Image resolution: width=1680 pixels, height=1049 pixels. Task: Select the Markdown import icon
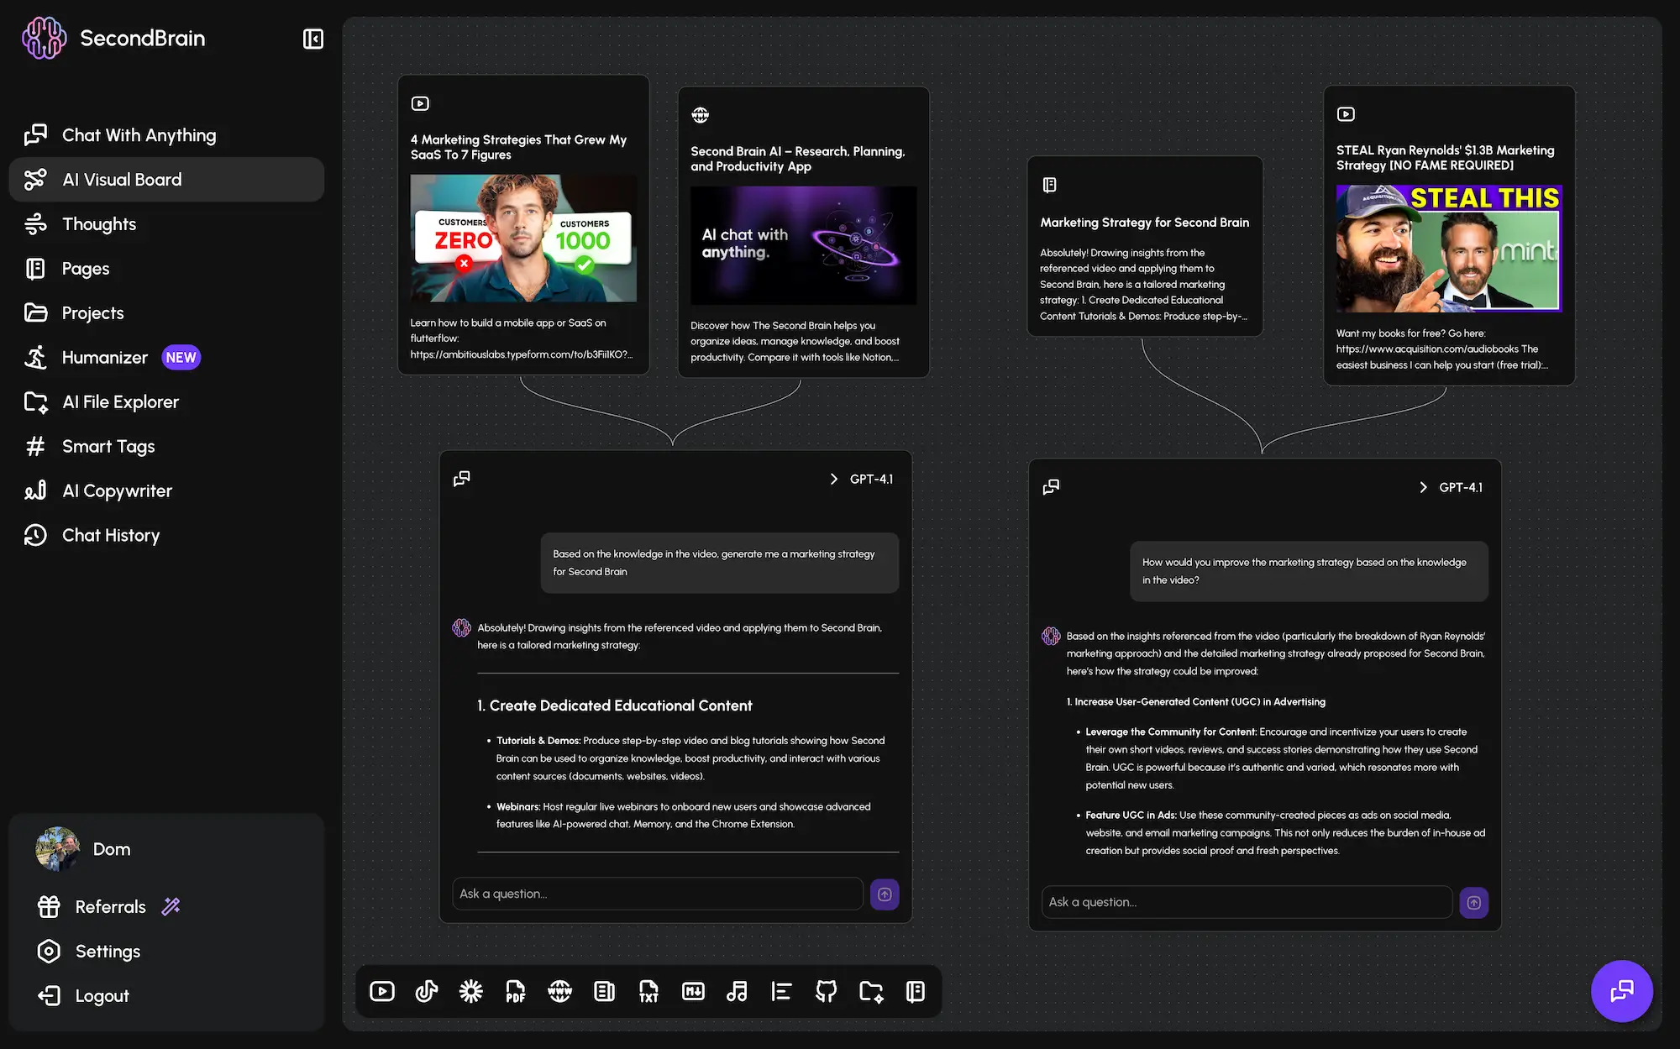pyautogui.click(x=694, y=991)
